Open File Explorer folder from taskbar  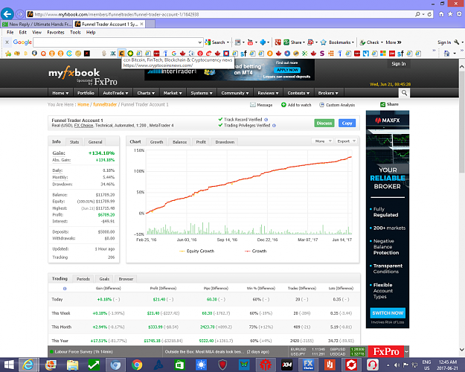(x=72, y=365)
